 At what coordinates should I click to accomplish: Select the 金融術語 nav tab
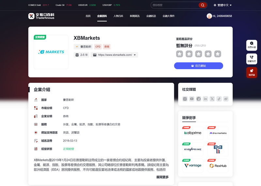(151, 16)
